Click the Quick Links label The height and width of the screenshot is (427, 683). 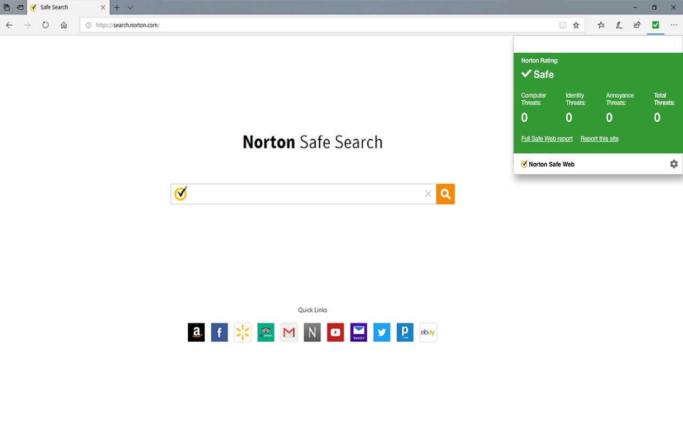click(313, 310)
